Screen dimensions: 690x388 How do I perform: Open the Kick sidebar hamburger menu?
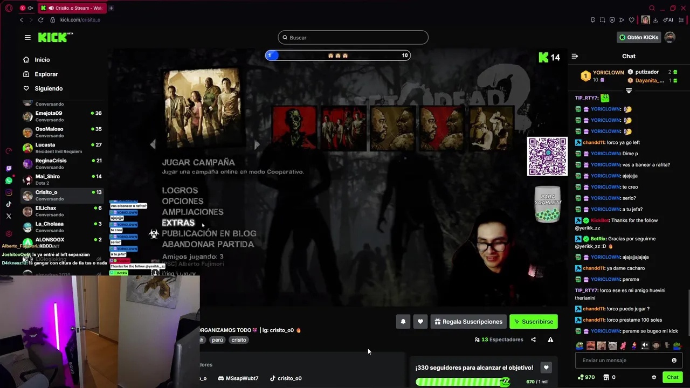point(27,37)
